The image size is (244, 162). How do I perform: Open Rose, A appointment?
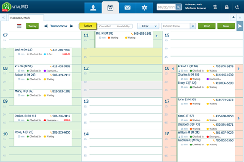43,138
